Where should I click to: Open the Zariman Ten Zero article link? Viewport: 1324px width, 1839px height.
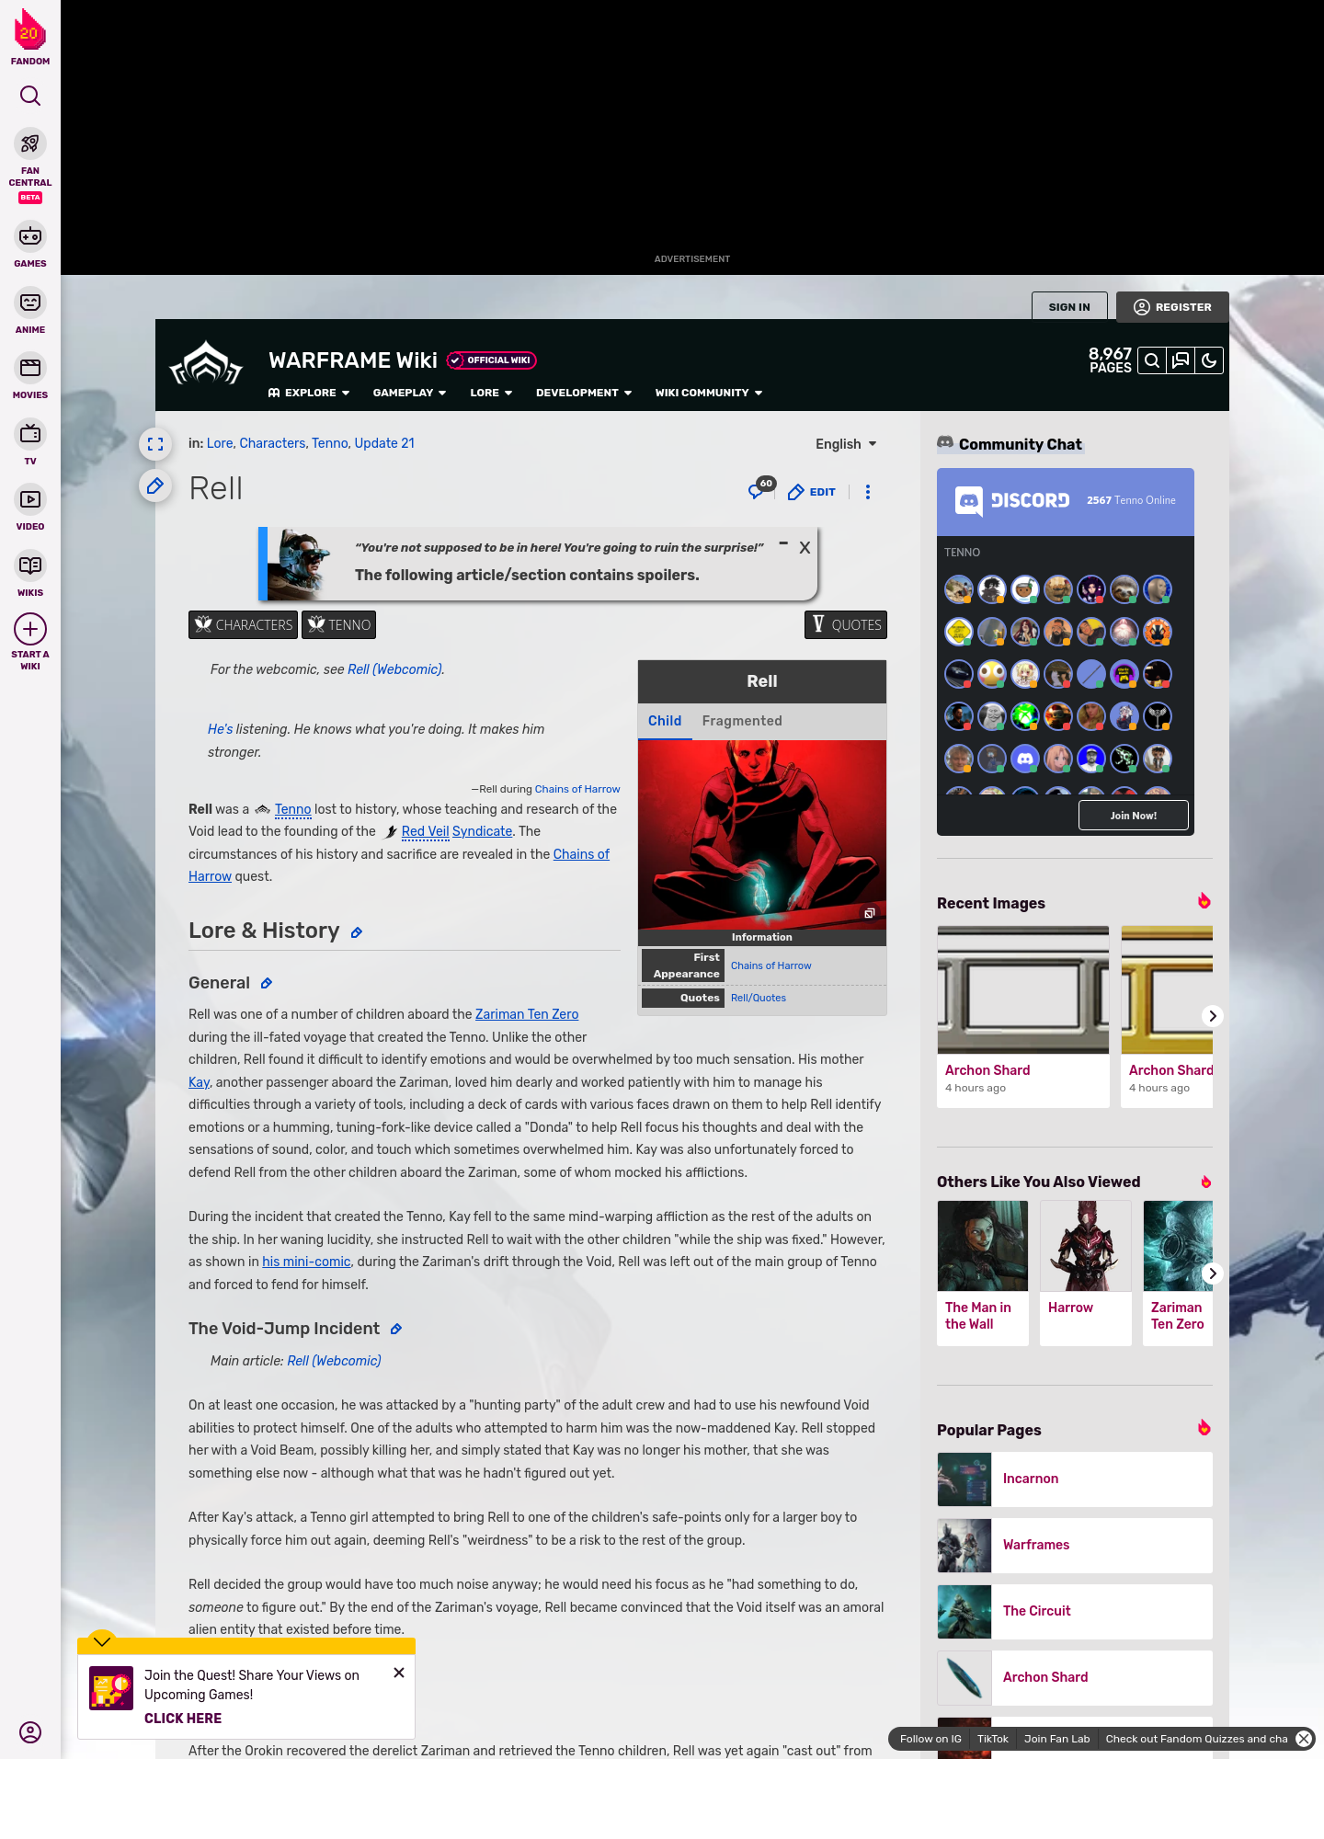point(527,1014)
